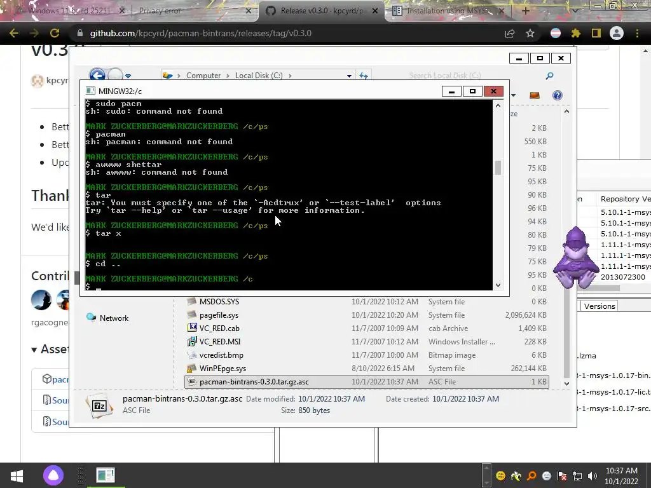
Task: Open the Versions tab in right window
Action: pyautogui.click(x=599, y=306)
